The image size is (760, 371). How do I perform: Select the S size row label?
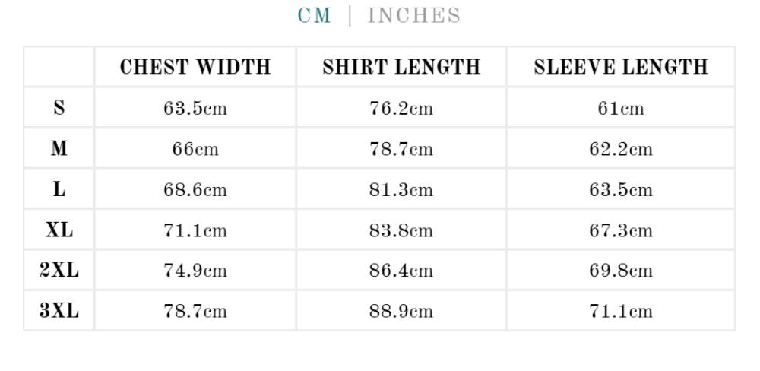point(59,109)
